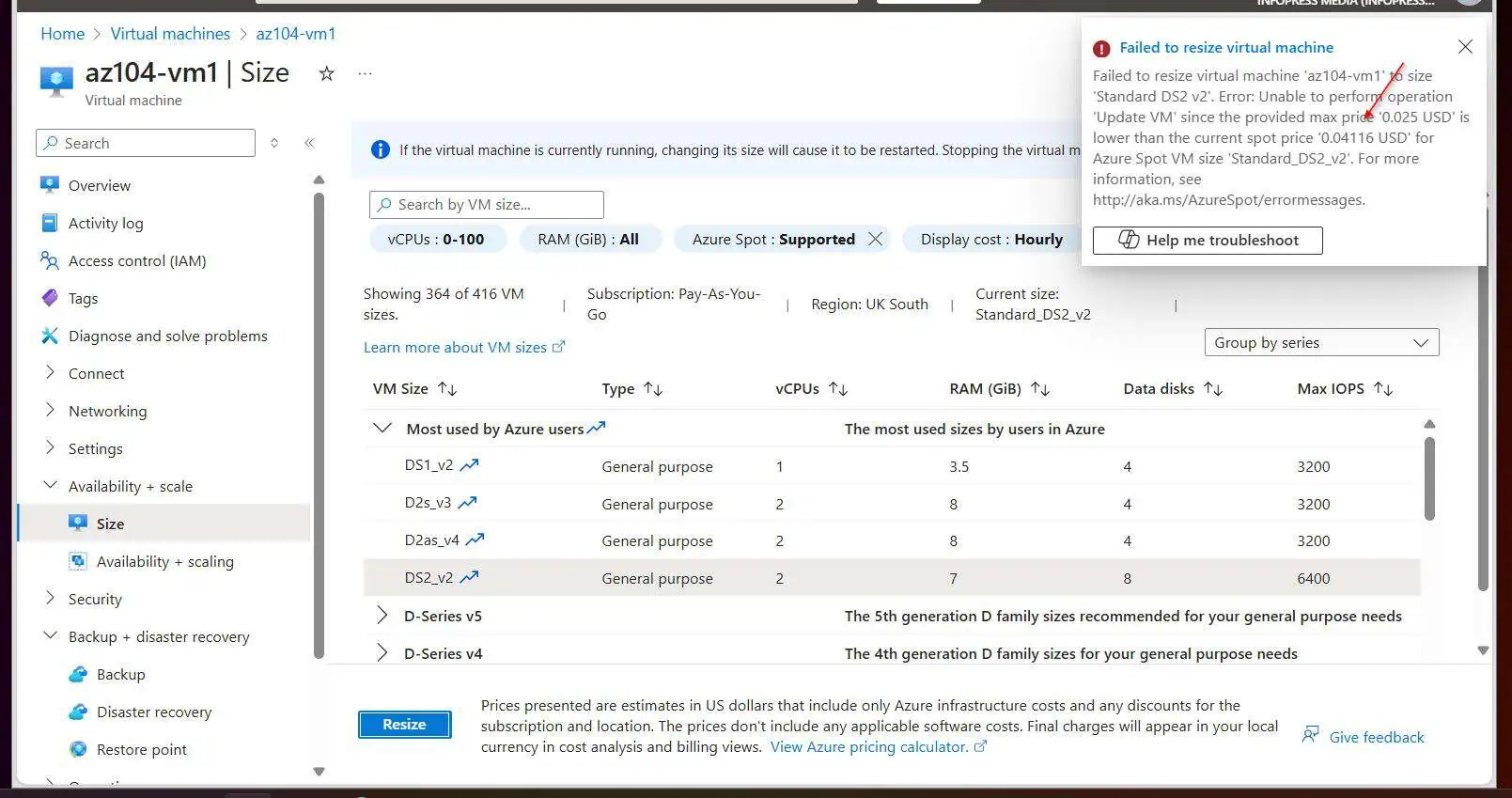The height and width of the screenshot is (798, 1512).
Task: Expand the Settings section
Action: click(x=50, y=448)
